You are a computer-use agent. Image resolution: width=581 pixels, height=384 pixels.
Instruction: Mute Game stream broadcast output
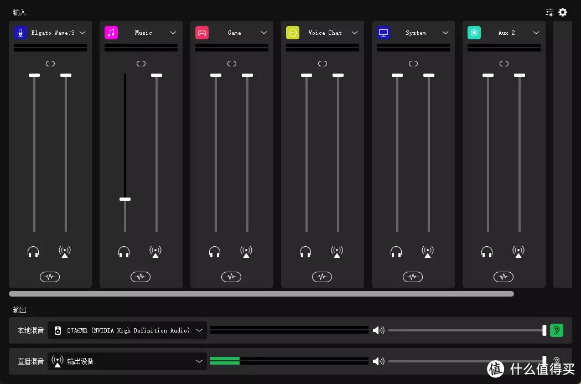[x=246, y=252]
